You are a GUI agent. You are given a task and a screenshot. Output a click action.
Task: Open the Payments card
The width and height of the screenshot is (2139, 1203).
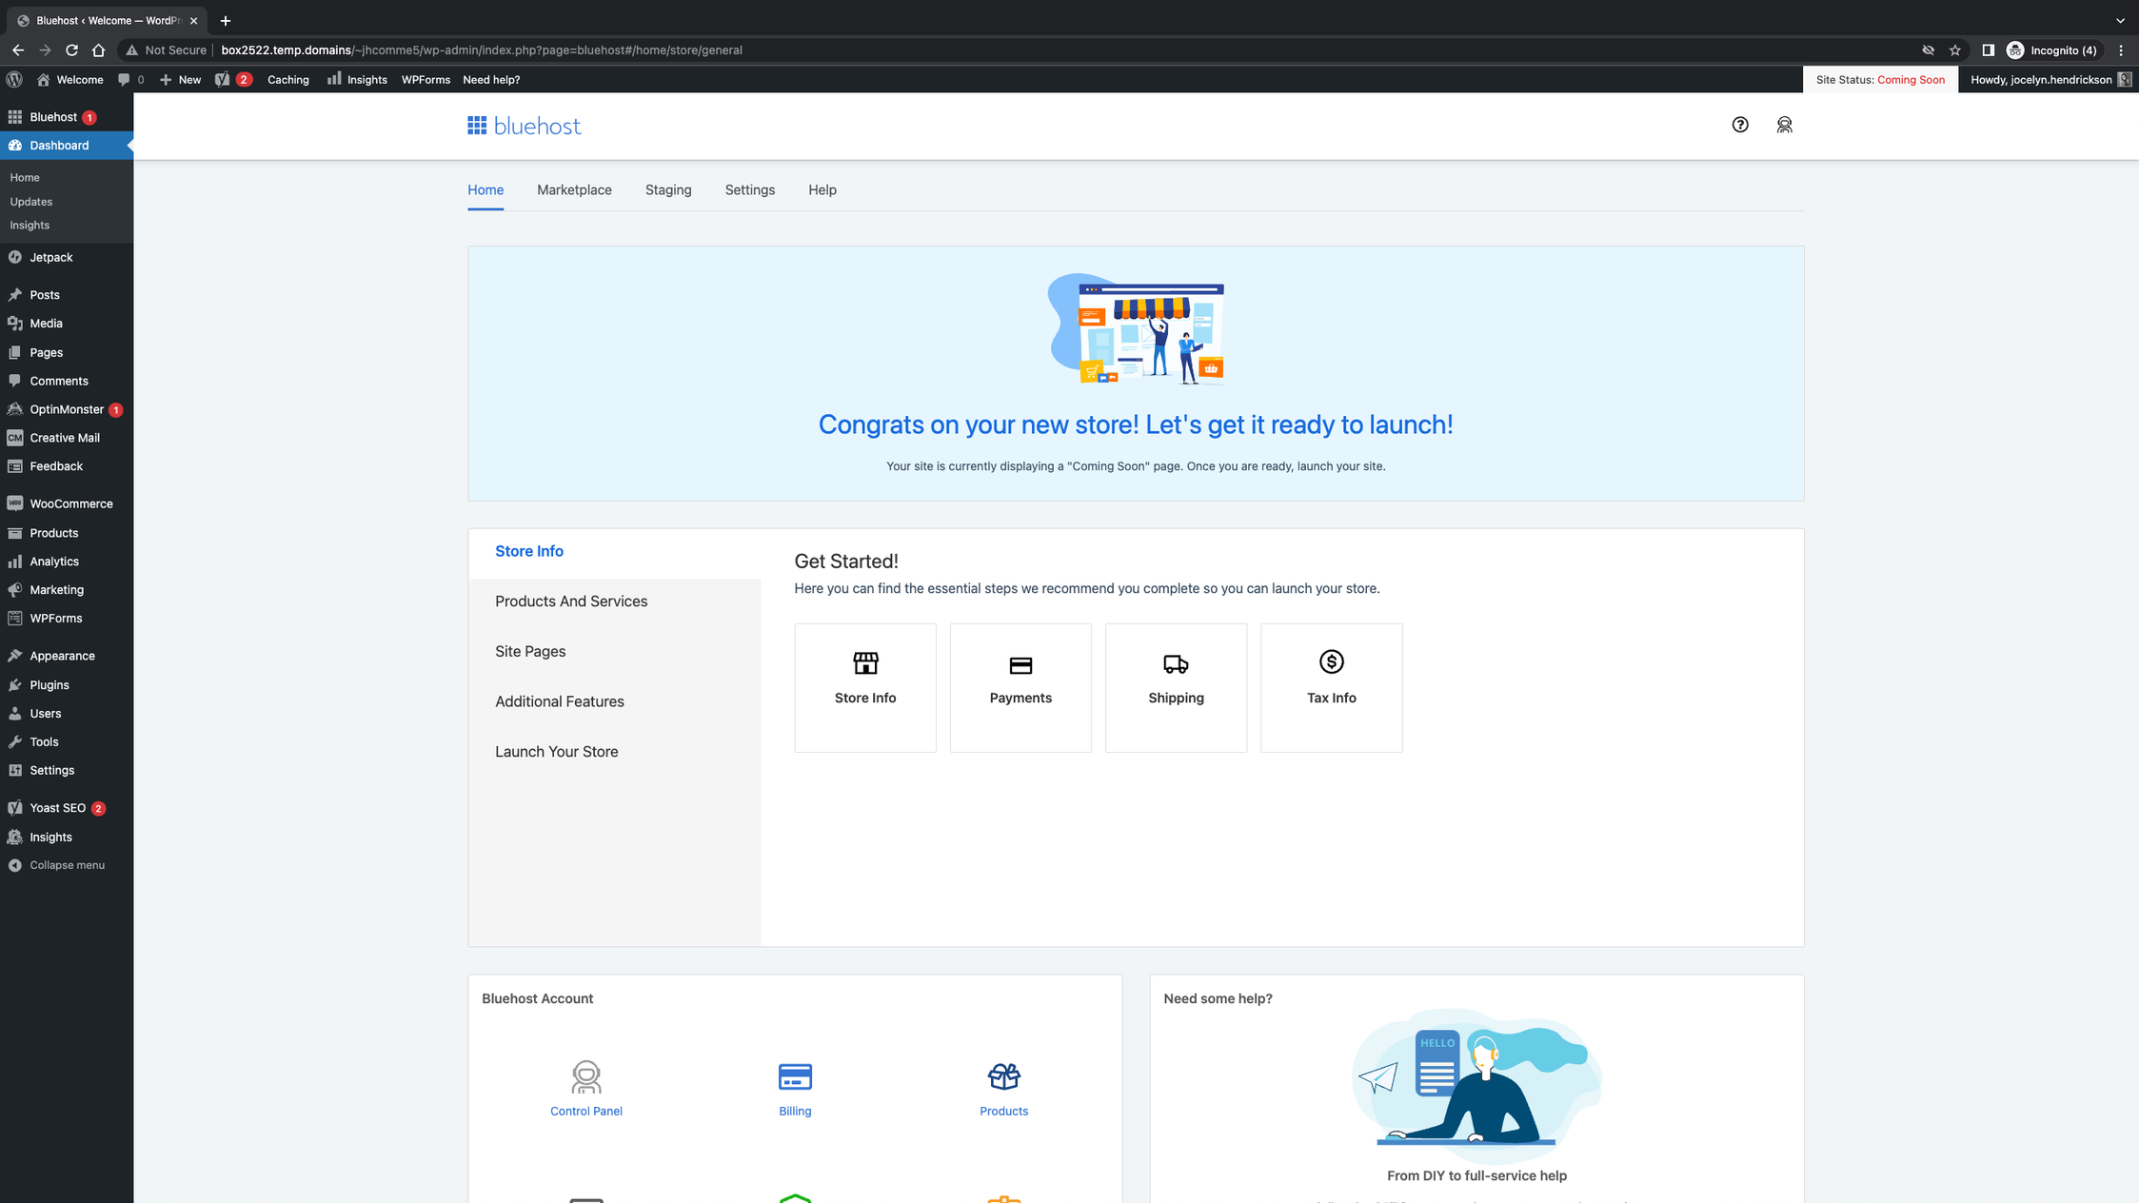[1020, 687]
